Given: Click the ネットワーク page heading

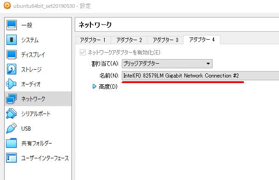Looking at the screenshot, I should [x=95, y=24].
